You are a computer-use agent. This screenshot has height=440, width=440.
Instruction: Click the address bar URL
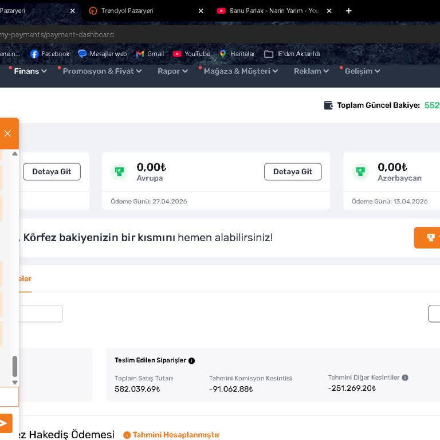click(57, 34)
